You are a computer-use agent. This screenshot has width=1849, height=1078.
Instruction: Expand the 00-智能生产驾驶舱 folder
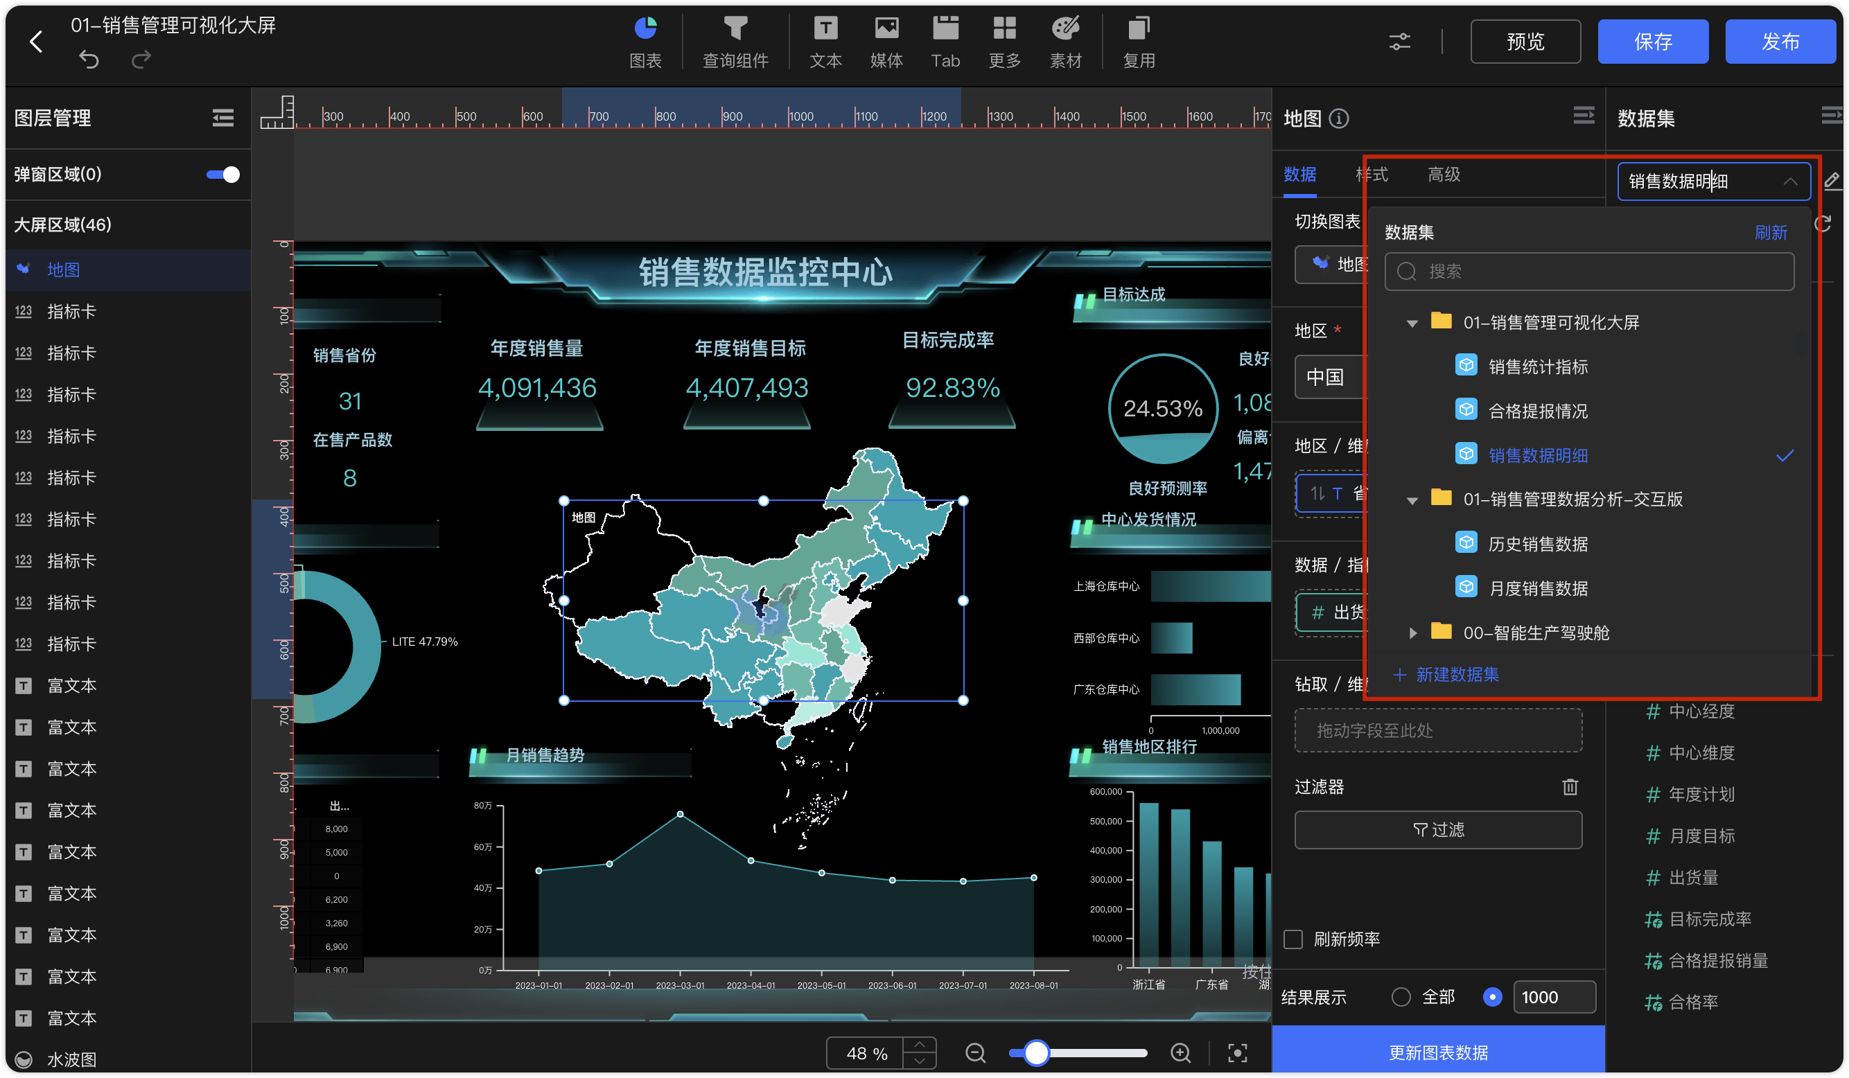point(1412,633)
